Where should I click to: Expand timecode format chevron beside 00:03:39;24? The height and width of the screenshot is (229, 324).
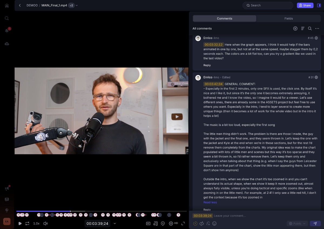[x=115, y=223]
